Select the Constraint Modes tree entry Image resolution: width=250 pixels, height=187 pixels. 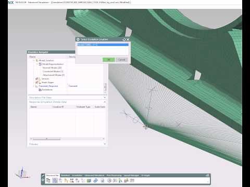(53, 71)
